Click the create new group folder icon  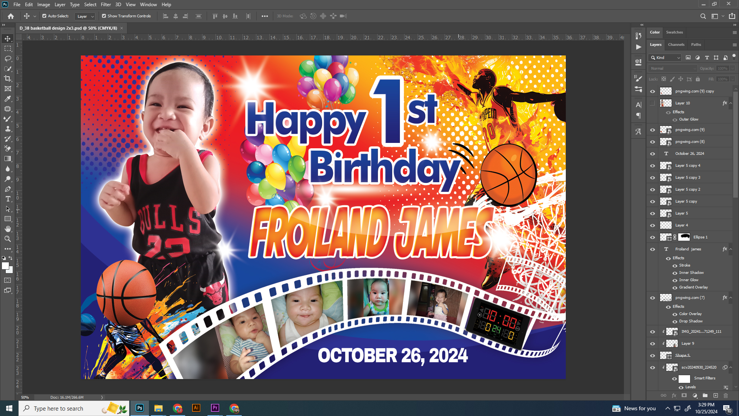(x=705, y=396)
